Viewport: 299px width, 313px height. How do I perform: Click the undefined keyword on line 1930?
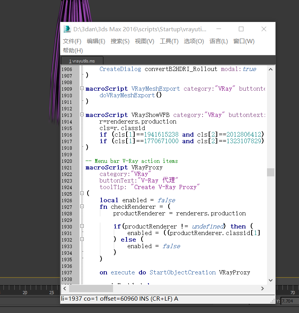[x=208, y=227]
